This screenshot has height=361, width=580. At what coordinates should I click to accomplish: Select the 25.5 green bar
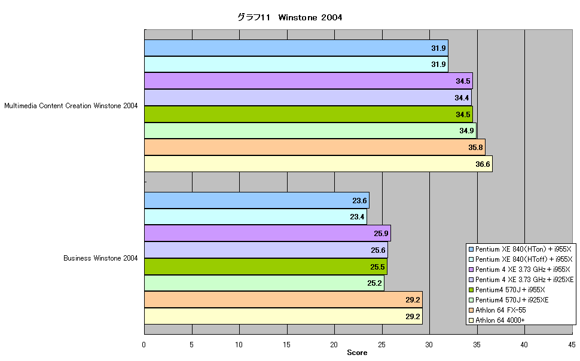coord(265,267)
